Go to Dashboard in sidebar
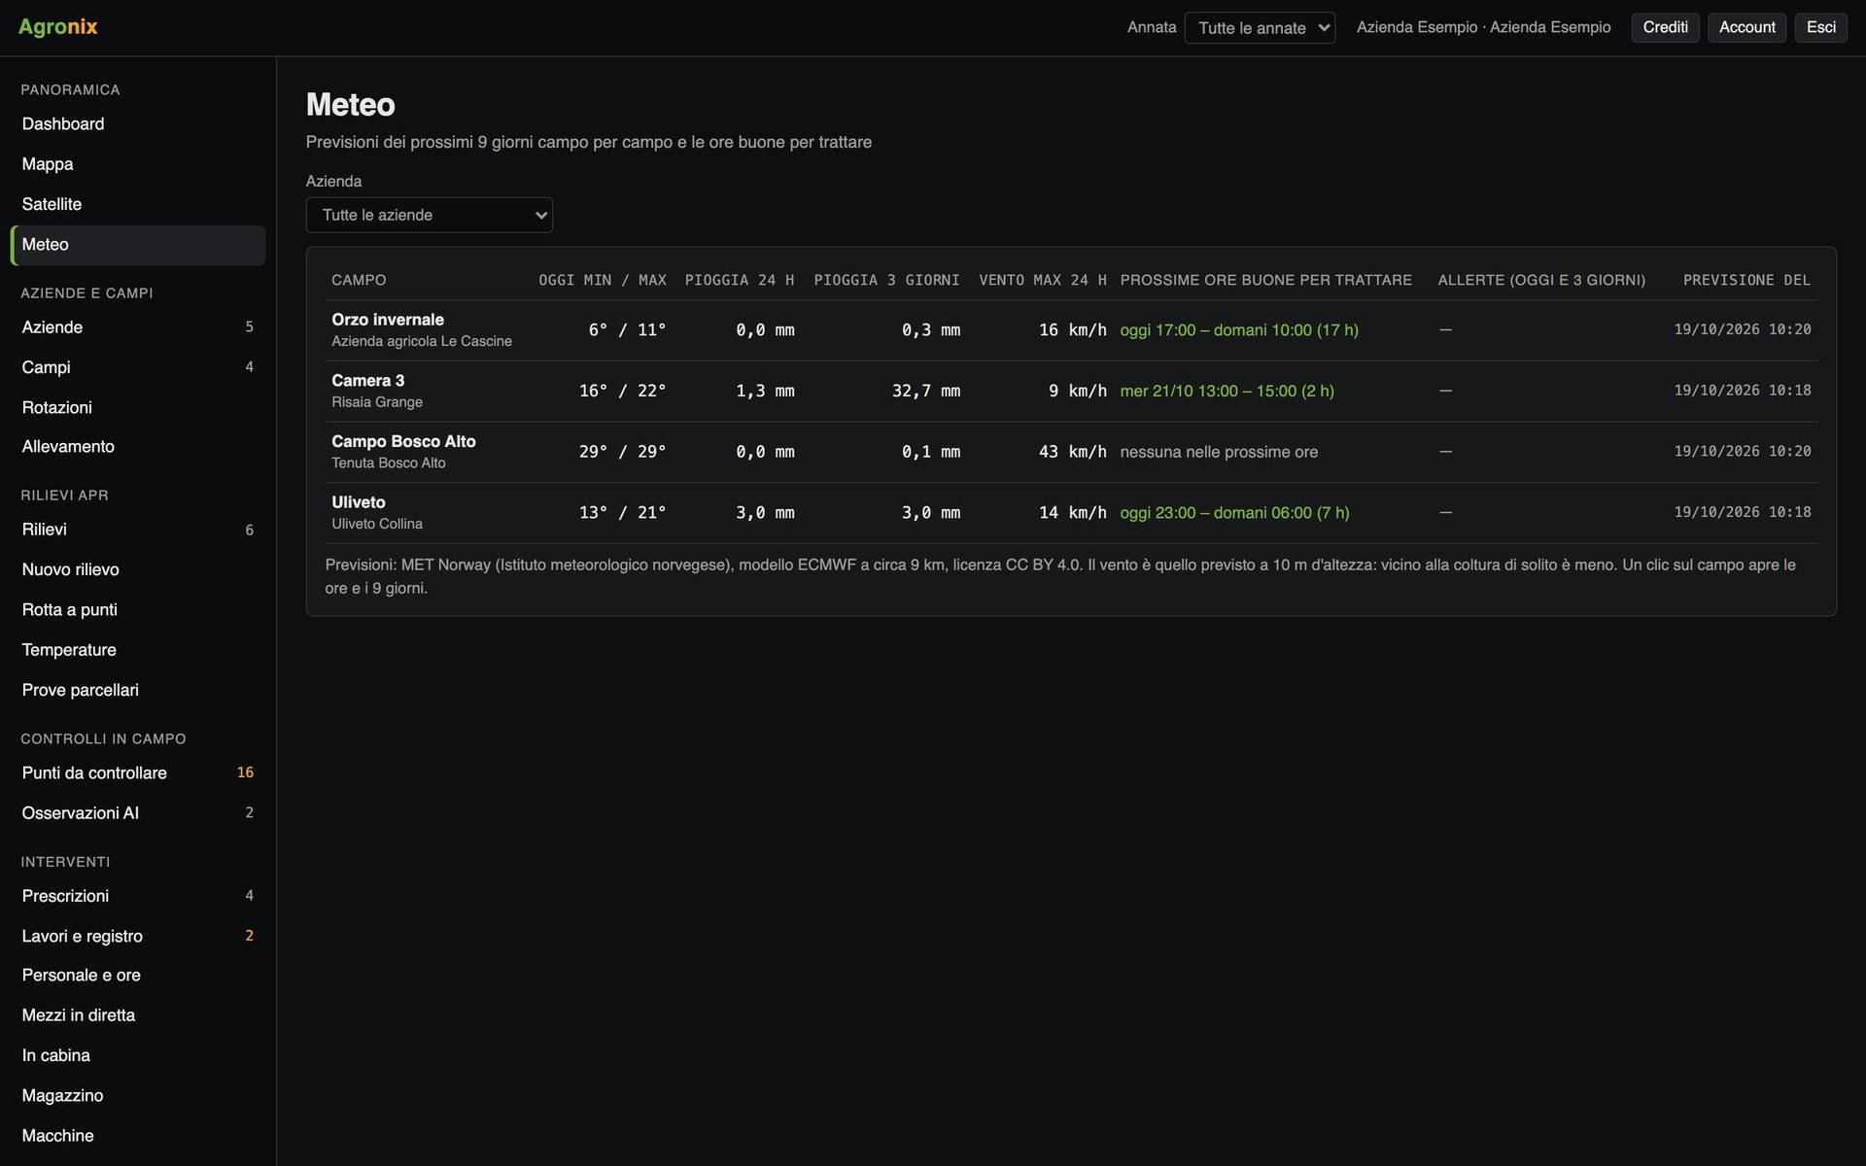The image size is (1866, 1166). point(138,124)
